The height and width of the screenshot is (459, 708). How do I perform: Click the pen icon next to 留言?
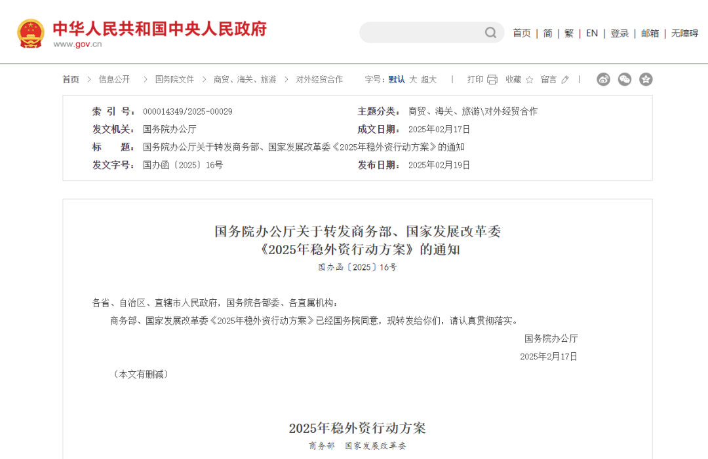565,79
